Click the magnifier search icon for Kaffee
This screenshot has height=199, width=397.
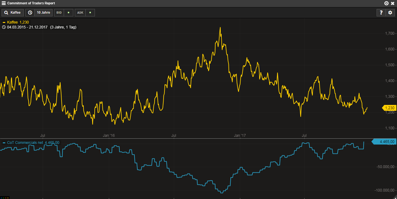(x=6, y=13)
